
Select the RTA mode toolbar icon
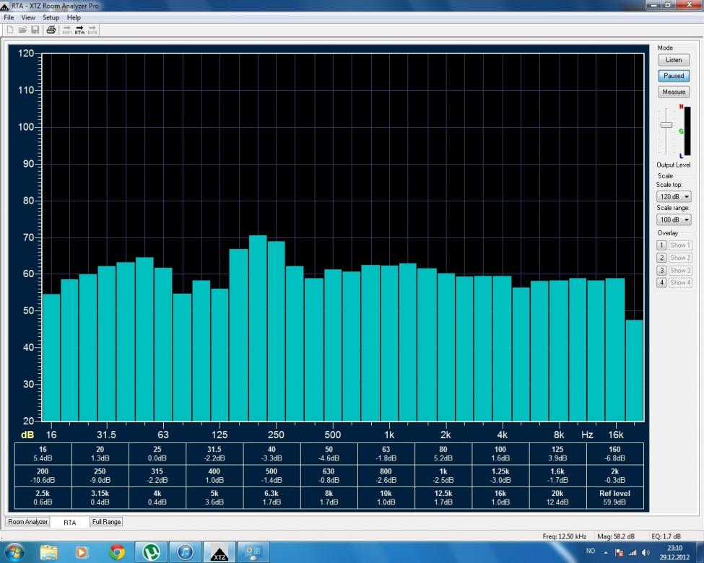tap(79, 30)
